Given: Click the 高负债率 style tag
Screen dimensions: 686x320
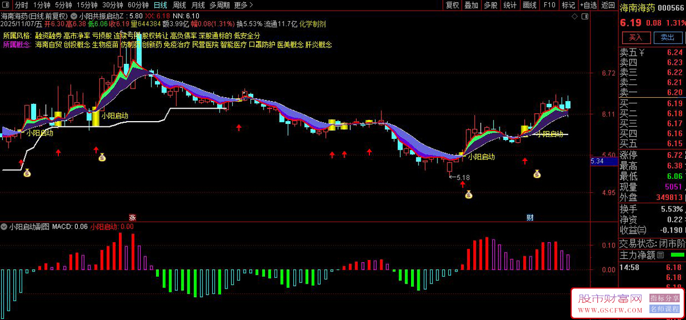Looking at the screenshot, I should (184, 35).
